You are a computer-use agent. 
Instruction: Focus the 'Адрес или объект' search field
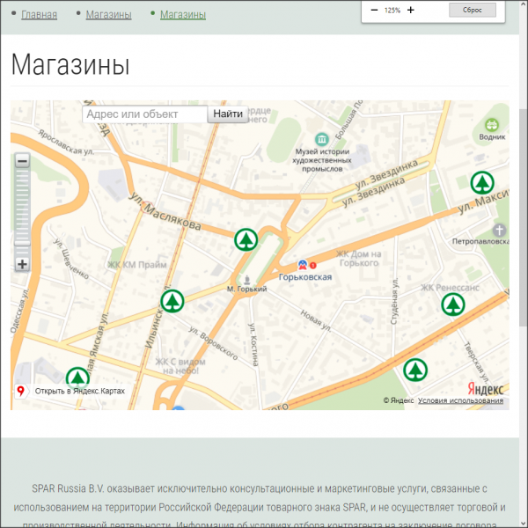(x=145, y=114)
